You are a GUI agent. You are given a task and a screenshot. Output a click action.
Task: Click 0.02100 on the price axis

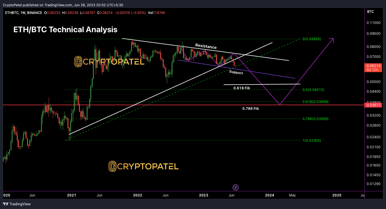click(x=373, y=147)
